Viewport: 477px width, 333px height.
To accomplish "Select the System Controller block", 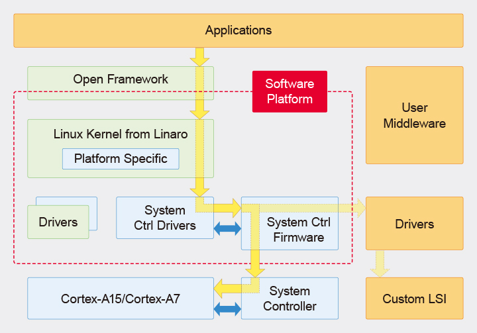I will 290,299.
